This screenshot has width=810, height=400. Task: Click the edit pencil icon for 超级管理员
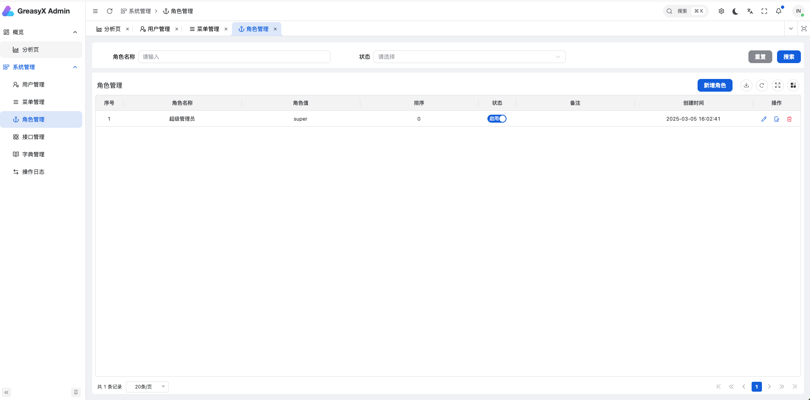pyautogui.click(x=764, y=119)
